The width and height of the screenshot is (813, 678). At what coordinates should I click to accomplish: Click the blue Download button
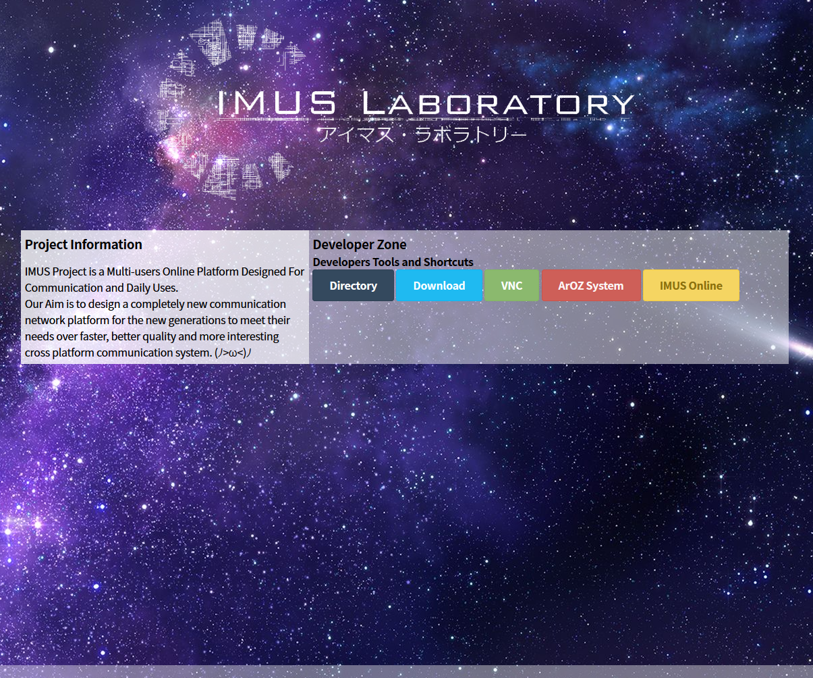[439, 286]
